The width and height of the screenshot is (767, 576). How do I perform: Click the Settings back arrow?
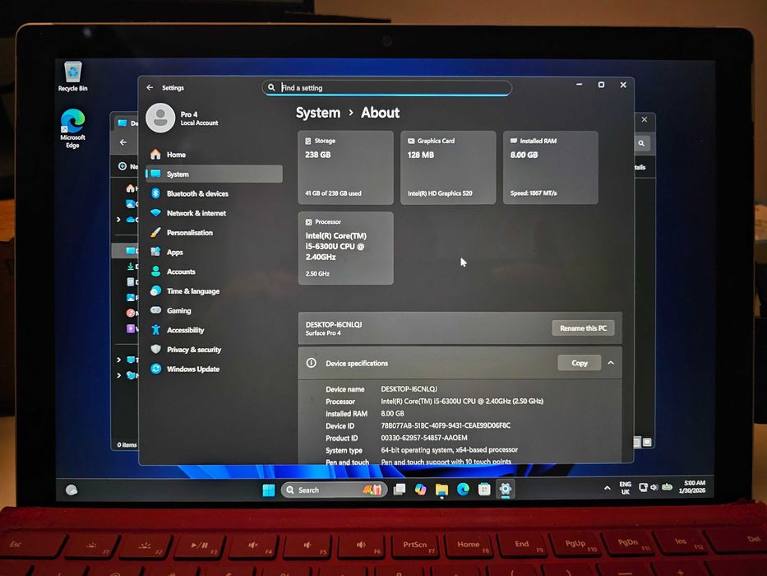(150, 88)
